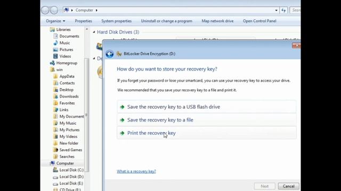The image size is (341, 191).
Task: Click the Local Disk (D:) drive icon
Action: point(55,177)
